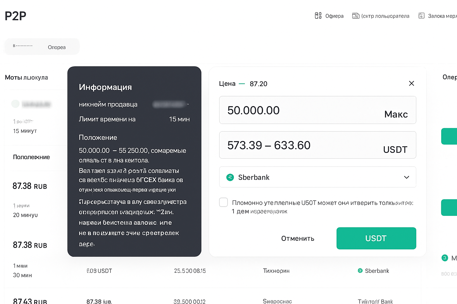Click the 87.20 price value in dialog
The height and width of the screenshot is (304, 457).
(259, 84)
